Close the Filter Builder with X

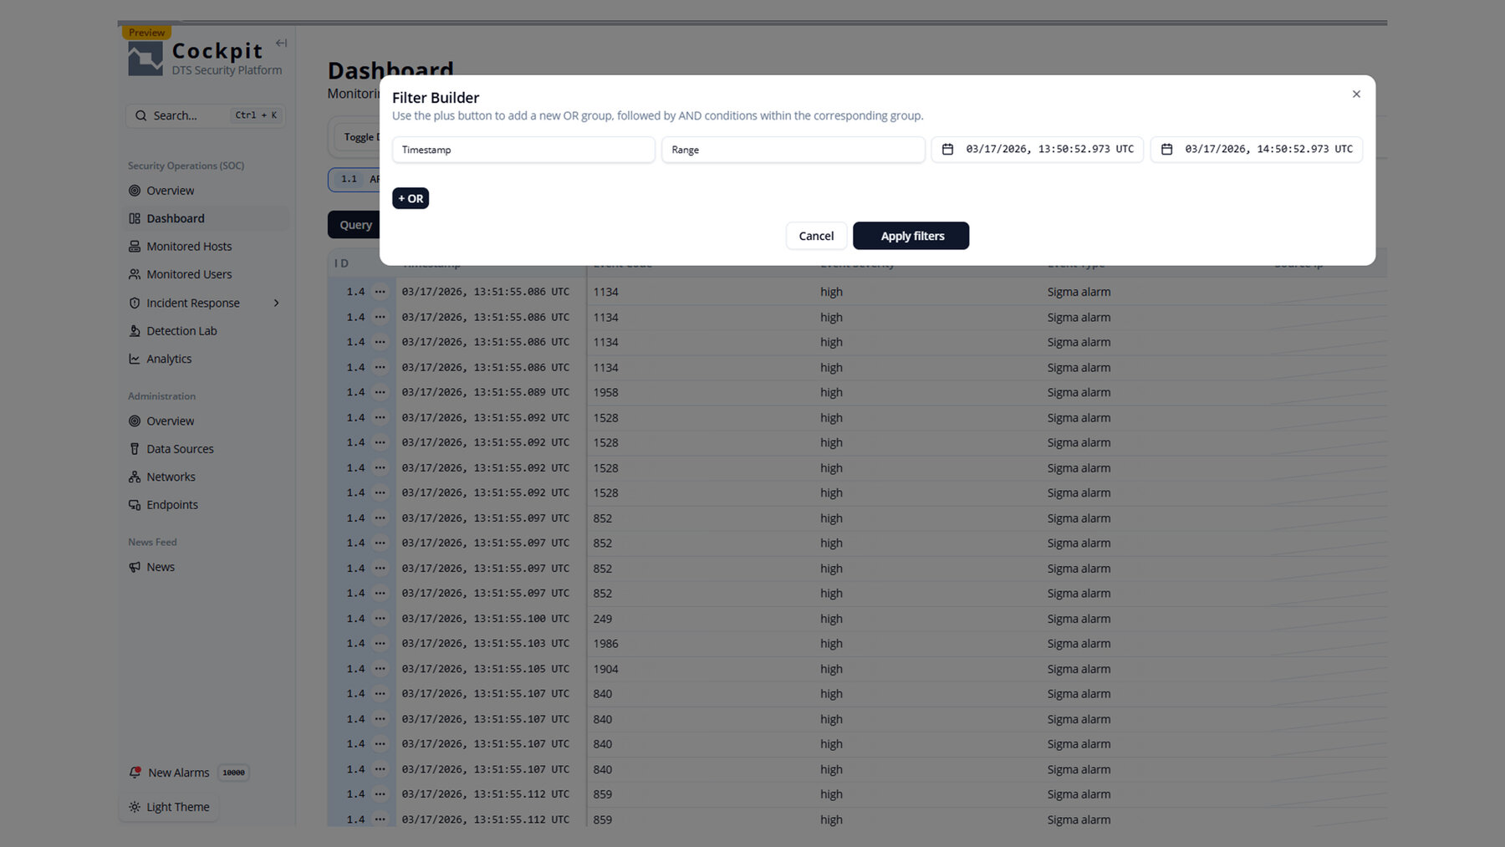coord(1356,94)
